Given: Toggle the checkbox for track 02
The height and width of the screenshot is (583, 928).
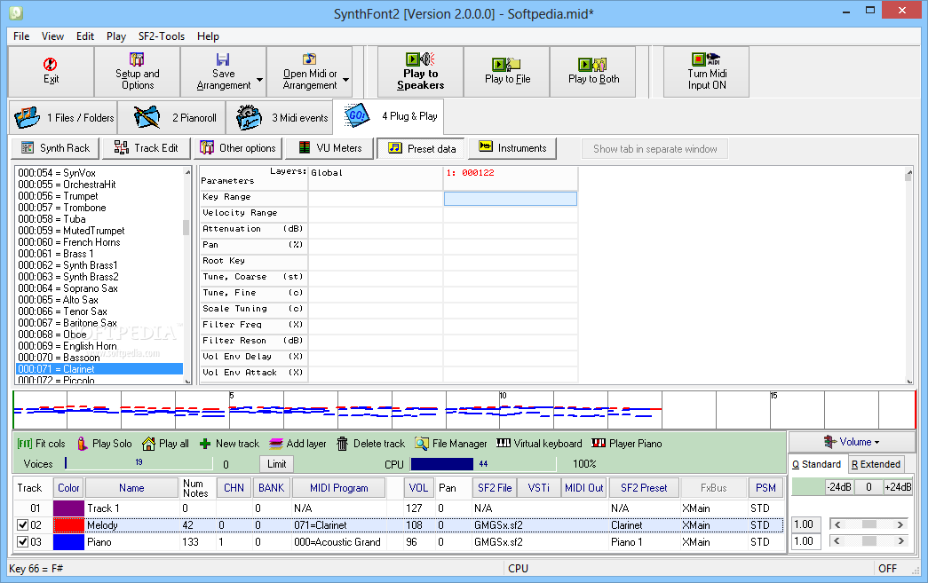Looking at the screenshot, I should pos(22,525).
